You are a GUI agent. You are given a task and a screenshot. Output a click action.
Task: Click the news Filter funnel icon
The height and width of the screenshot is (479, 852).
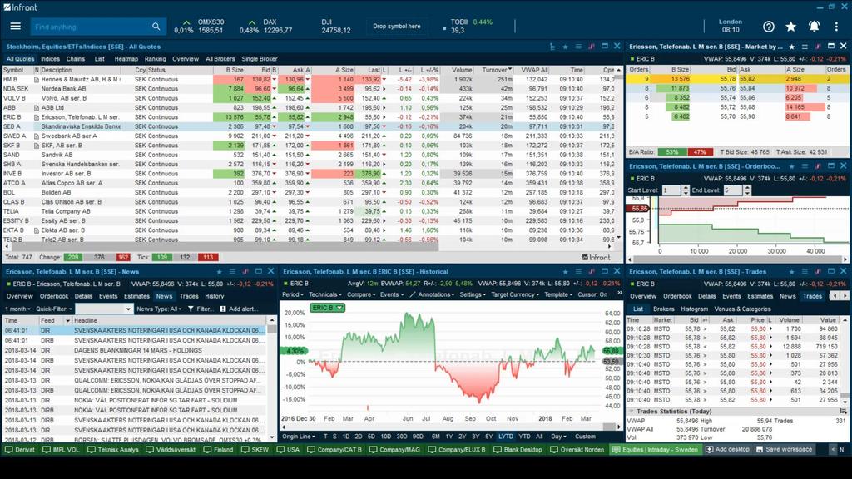tap(191, 309)
